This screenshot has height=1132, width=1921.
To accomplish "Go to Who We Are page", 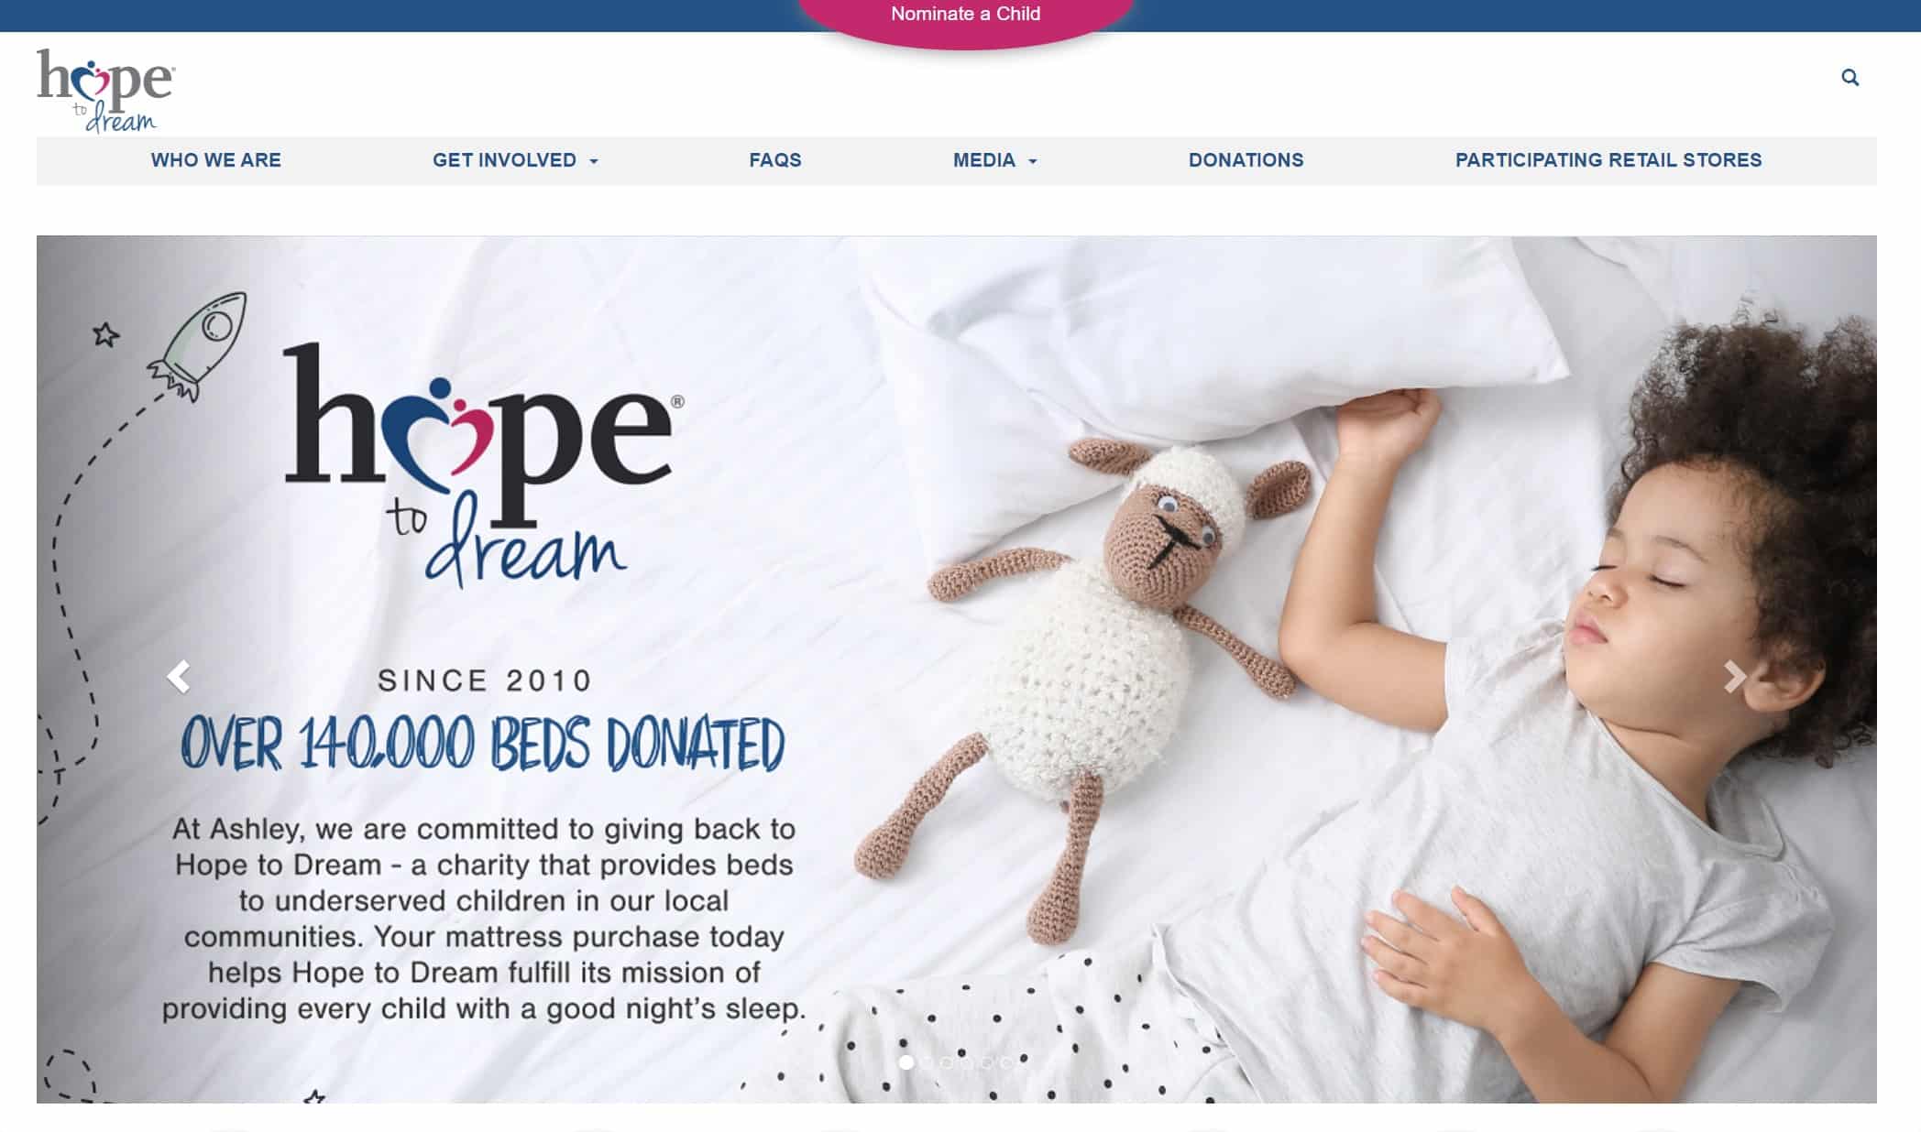I will (216, 160).
